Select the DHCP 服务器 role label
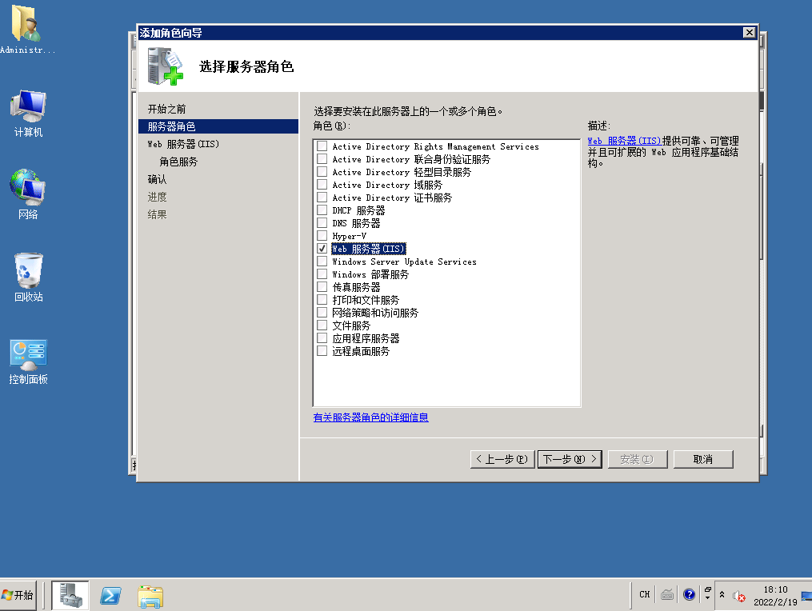The image size is (812, 611). click(x=359, y=211)
